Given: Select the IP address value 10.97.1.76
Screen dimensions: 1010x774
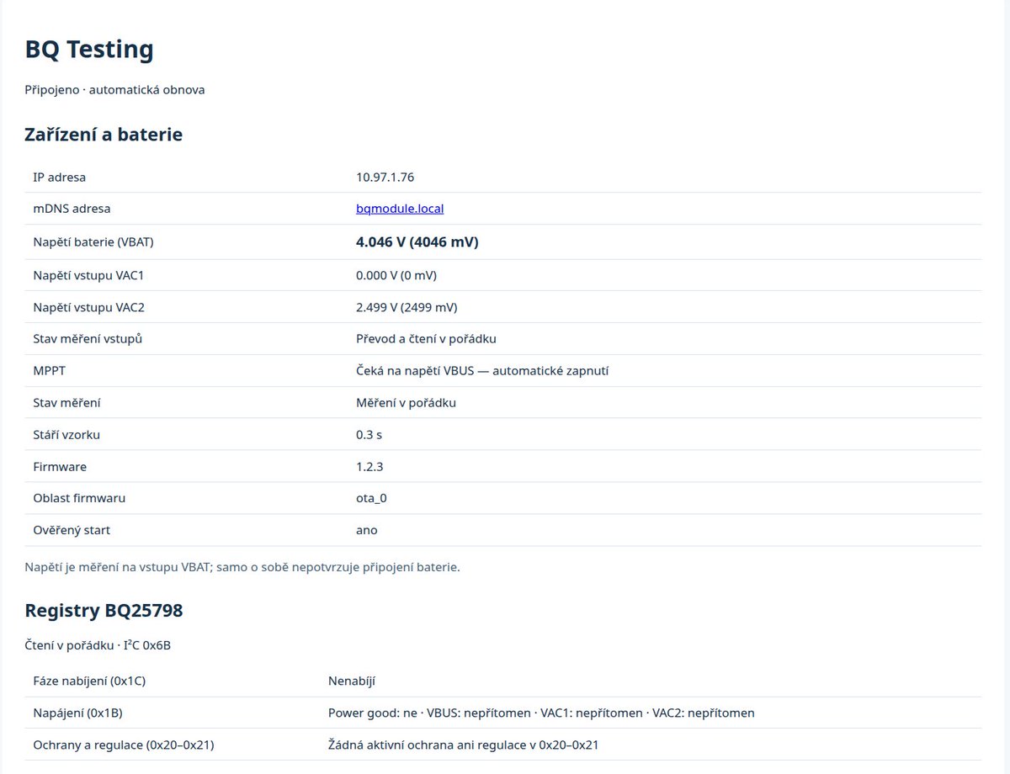Looking at the screenshot, I should point(385,177).
